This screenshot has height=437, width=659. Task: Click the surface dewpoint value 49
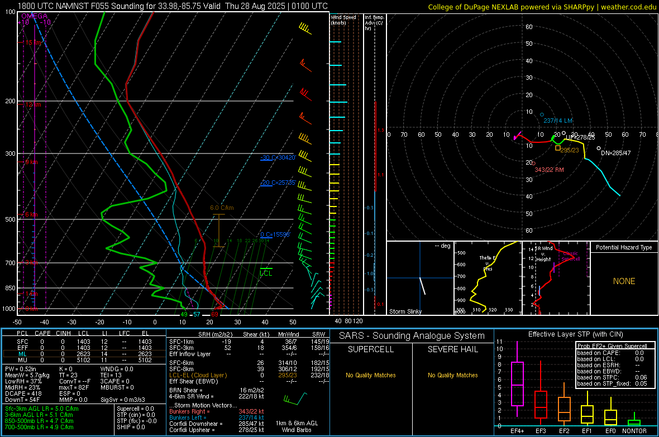tap(184, 314)
